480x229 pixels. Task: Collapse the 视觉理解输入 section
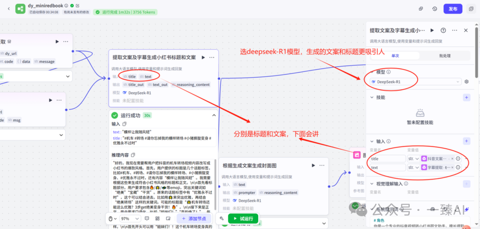click(372, 184)
